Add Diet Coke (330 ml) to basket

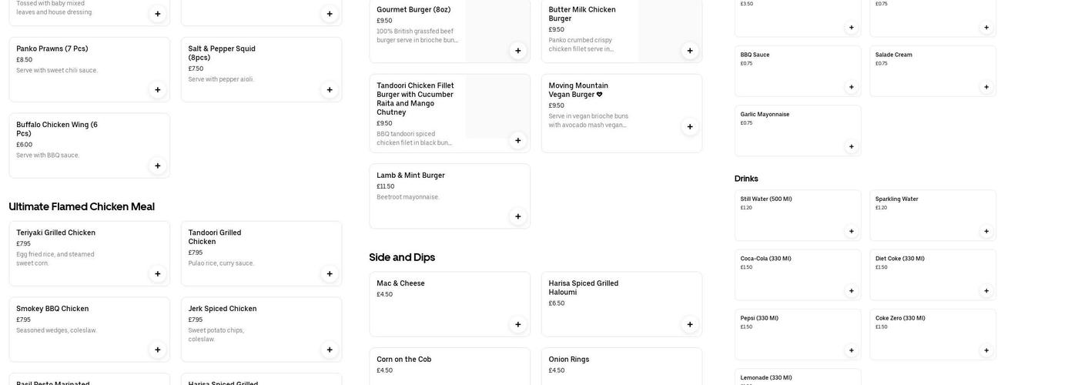coord(986,291)
